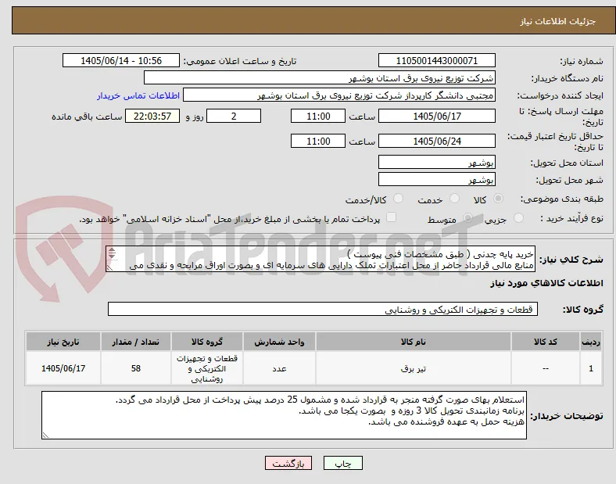Click the scroll arrows in description box
The width and height of the screenshot is (616, 484).
pyautogui.click(x=112, y=253)
